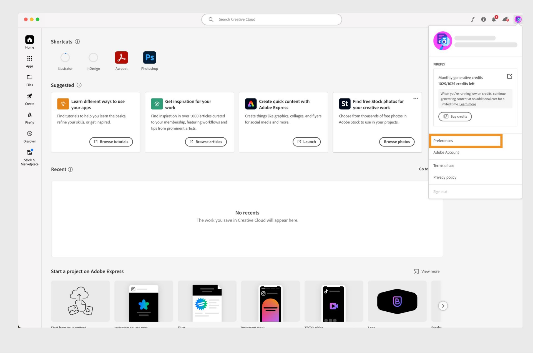
Task: Open the fonts icon in header
Action: [x=473, y=19]
